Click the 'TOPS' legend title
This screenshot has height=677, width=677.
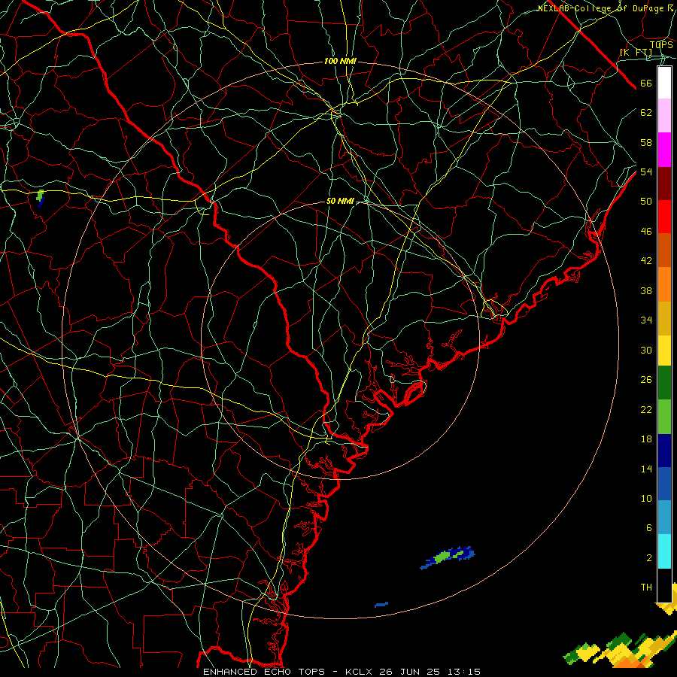[x=661, y=44]
